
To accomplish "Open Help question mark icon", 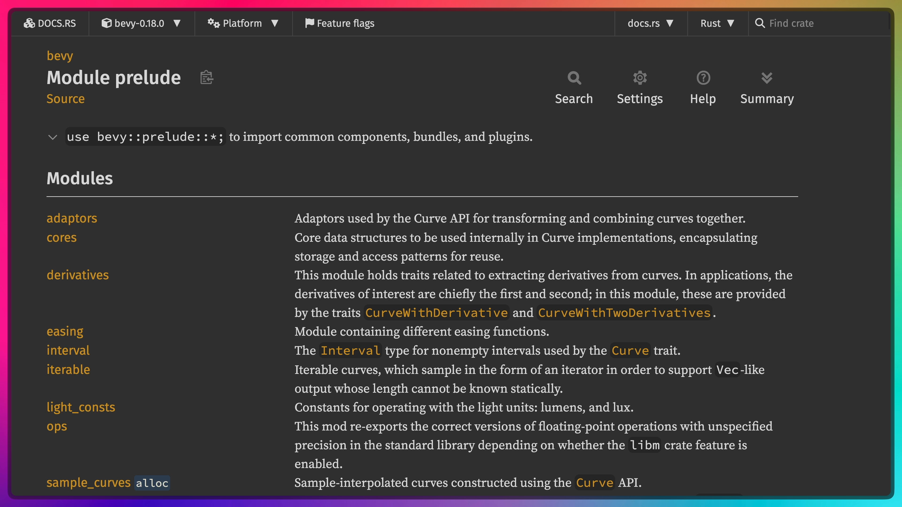I will click(703, 78).
